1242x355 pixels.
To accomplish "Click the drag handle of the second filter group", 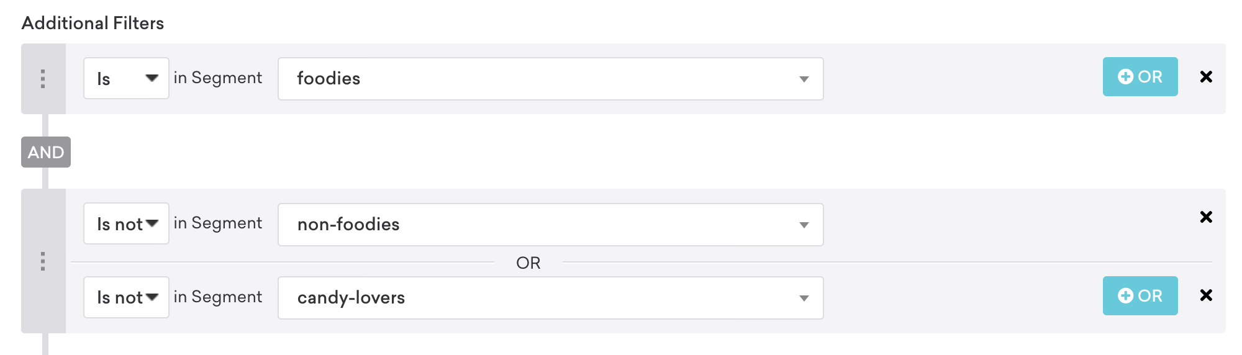I will coord(43,261).
